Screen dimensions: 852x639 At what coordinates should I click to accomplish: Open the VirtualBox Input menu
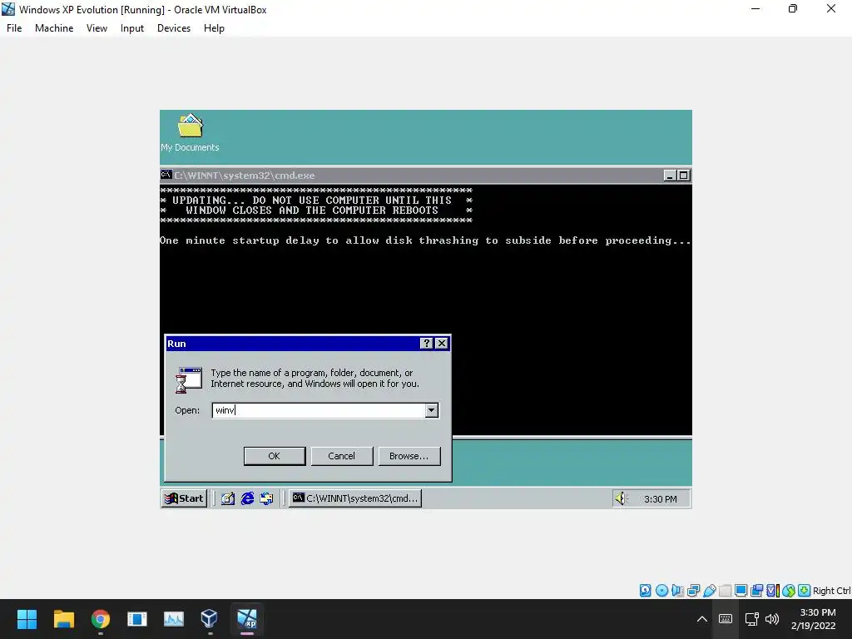pos(132,28)
